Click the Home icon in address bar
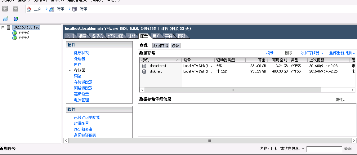This screenshot has height=155, width=357. point(29,9)
